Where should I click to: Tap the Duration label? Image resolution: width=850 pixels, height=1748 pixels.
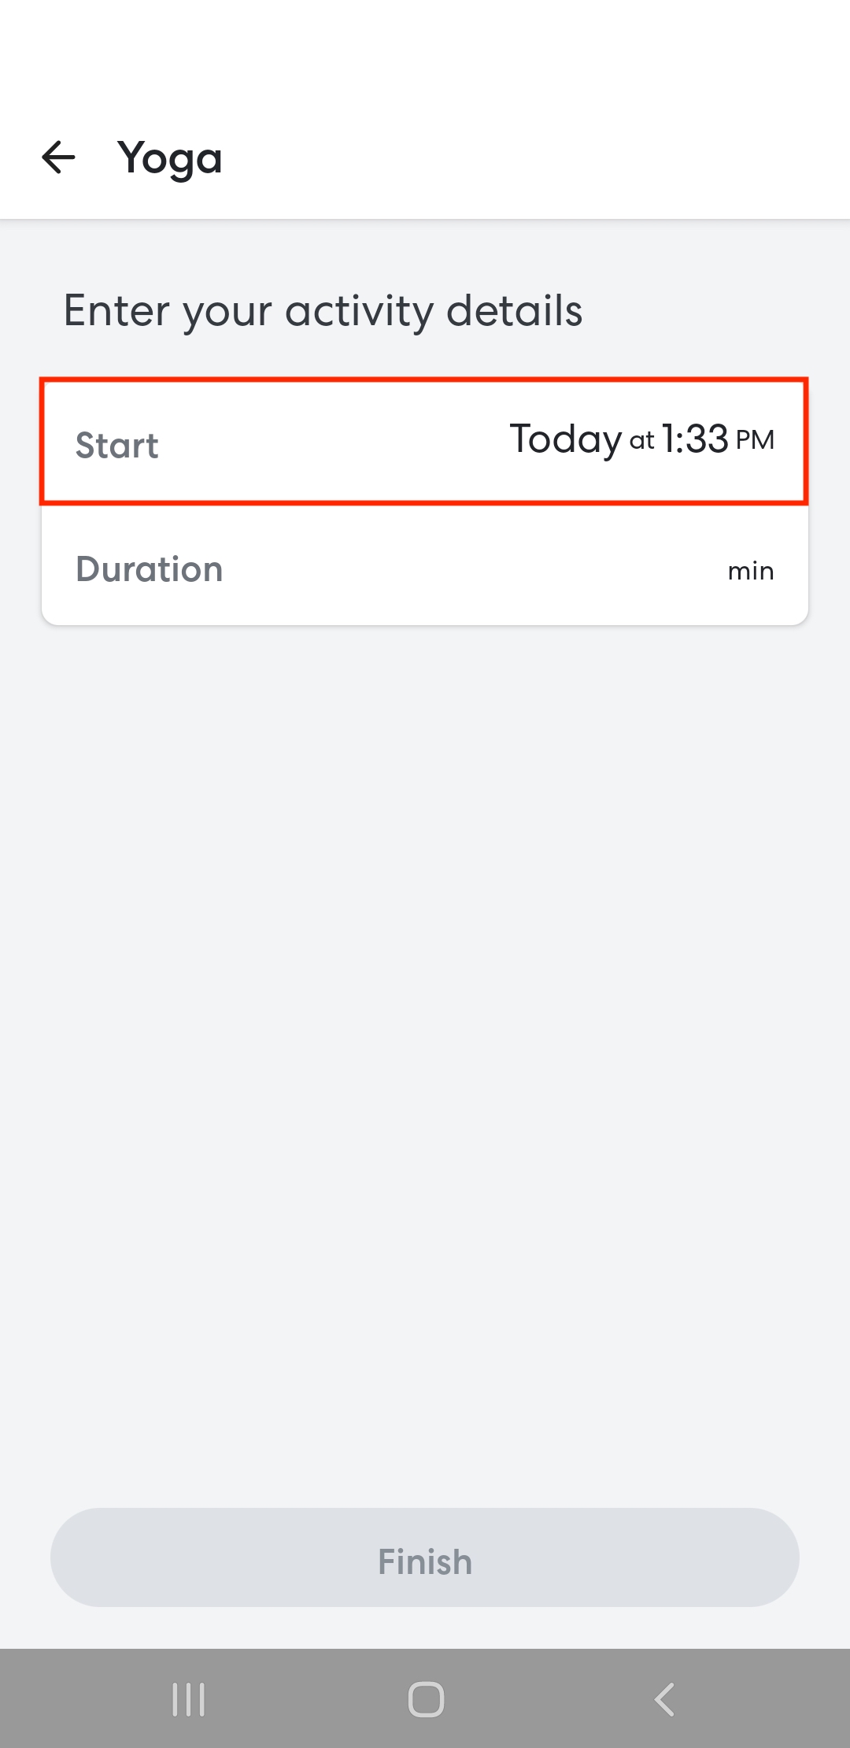[x=150, y=568]
